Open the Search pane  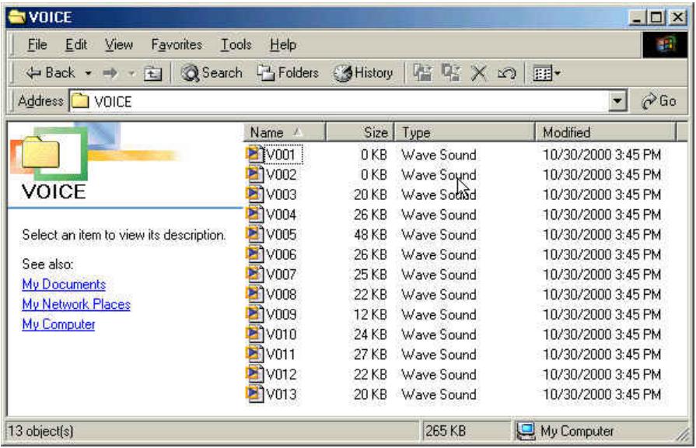point(212,73)
